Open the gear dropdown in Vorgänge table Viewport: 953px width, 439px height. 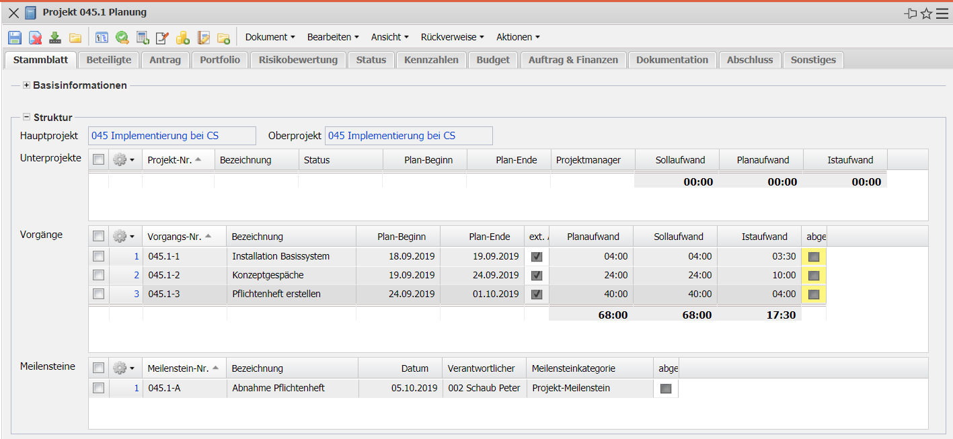123,236
